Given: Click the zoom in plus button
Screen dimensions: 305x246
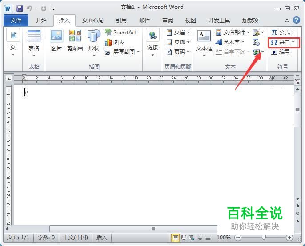Looking at the screenshot, I should [289, 238].
